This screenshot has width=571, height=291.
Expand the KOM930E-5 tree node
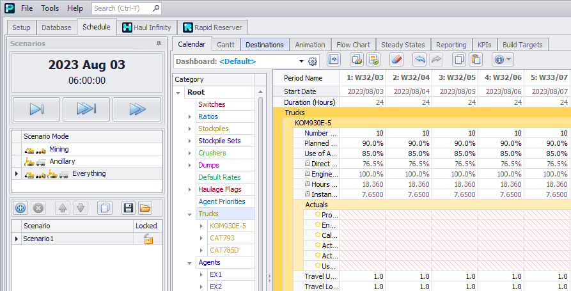201,226
